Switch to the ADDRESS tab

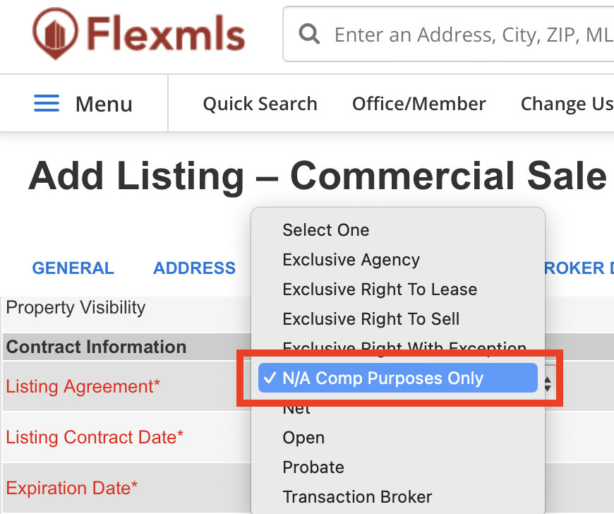tap(194, 268)
